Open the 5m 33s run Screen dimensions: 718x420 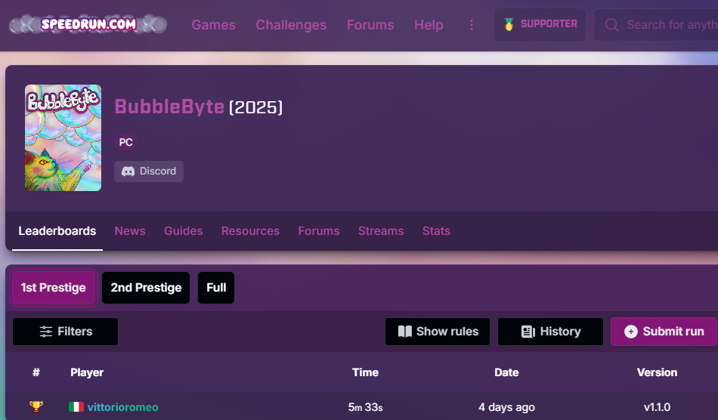coord(365,407)
